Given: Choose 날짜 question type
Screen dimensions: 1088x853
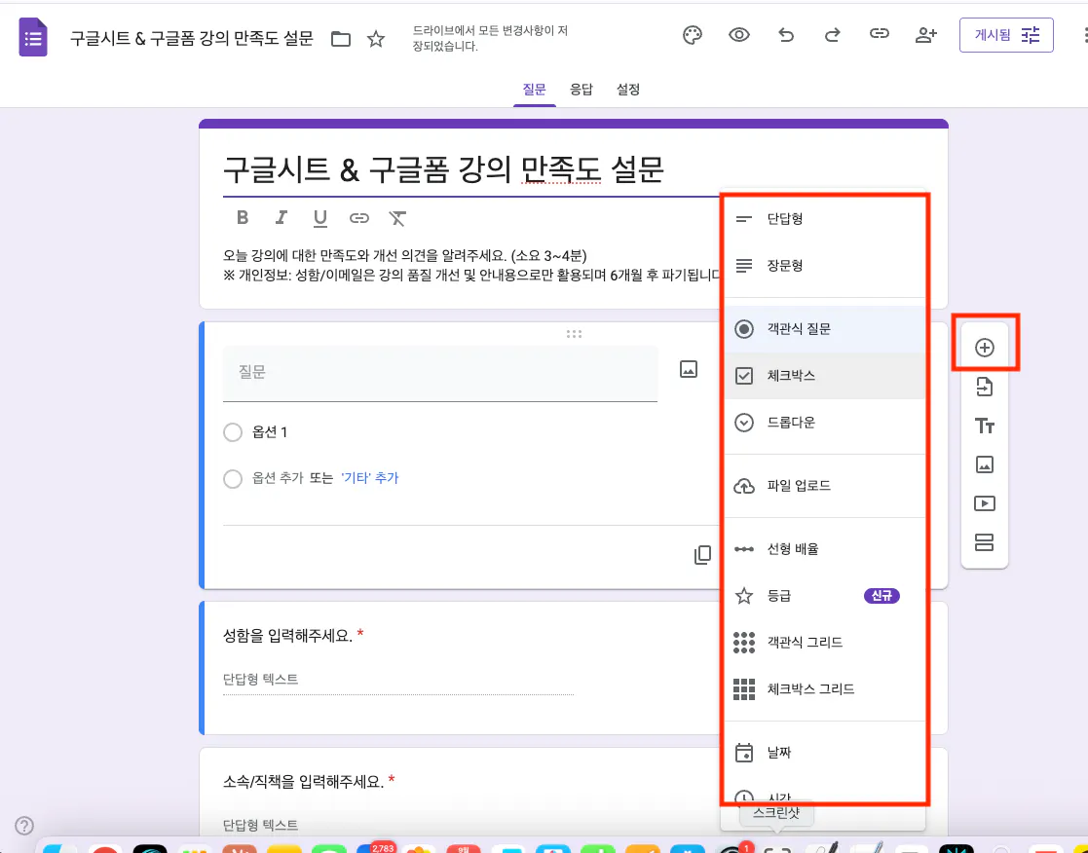Looking at the screenshot, I should click(x=825, y=753).
